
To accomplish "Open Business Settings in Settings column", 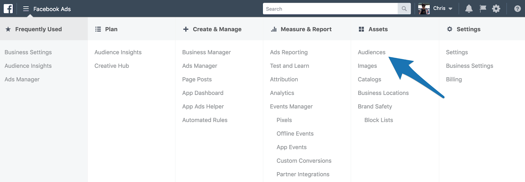I will pos(470,66).
